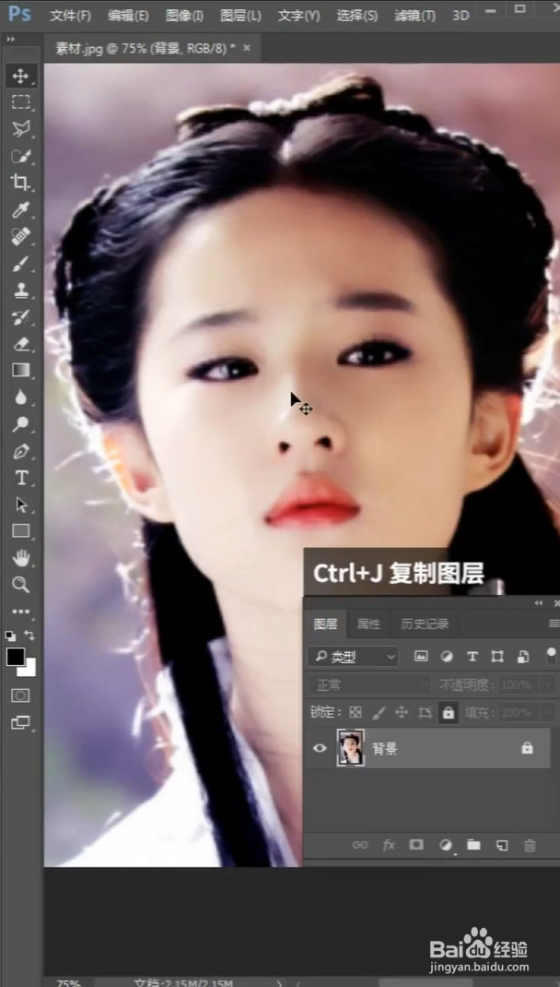Select the Brush tool in toolbar
This screenshot has height=987, width=560.
click(x=21, y=263)
